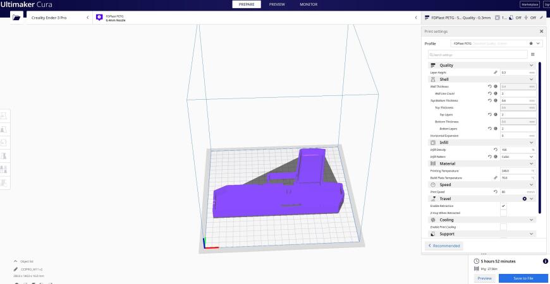Collapse the Material settings section
Image resolution: width=550 pixels, height=284 pixels.
(x=482, y=163)
